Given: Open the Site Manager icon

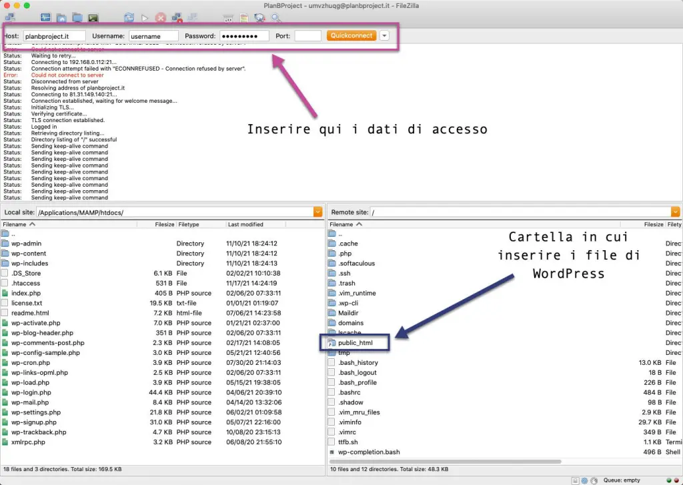Looking at the screenshot, I should 10,17.
